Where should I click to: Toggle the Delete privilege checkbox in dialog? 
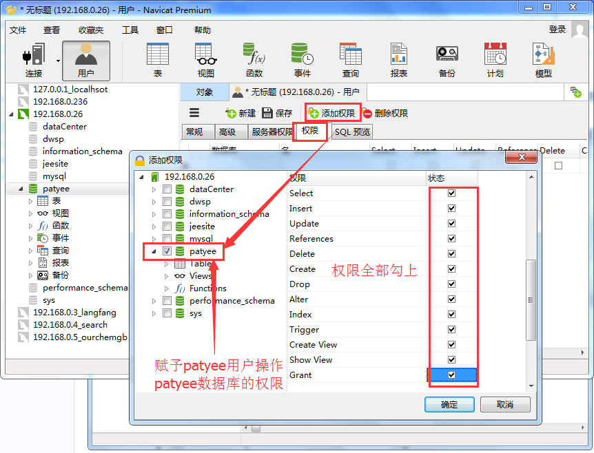[x=451, y=253]
